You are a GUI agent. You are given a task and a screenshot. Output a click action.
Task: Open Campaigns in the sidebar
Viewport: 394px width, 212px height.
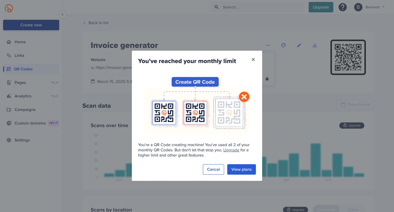(31, 110)
